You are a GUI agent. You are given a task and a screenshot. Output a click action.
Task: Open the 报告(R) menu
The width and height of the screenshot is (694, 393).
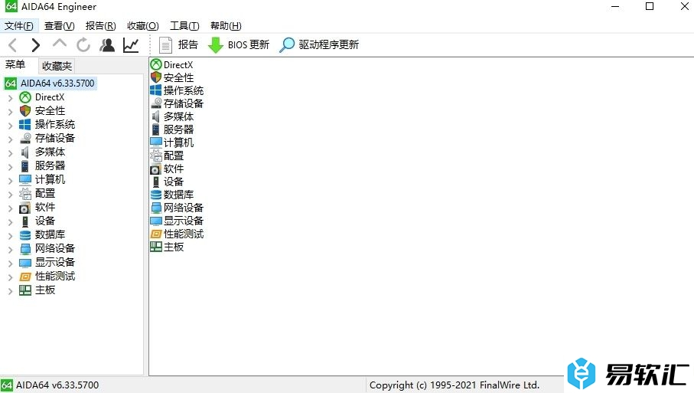[100, 26]
